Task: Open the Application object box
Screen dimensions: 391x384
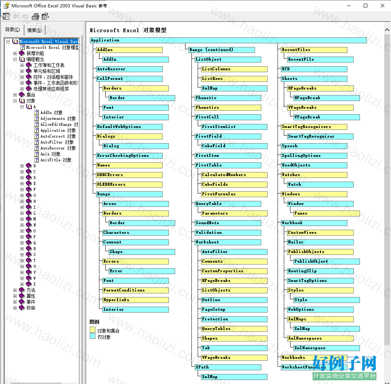Action: (228, 40)
